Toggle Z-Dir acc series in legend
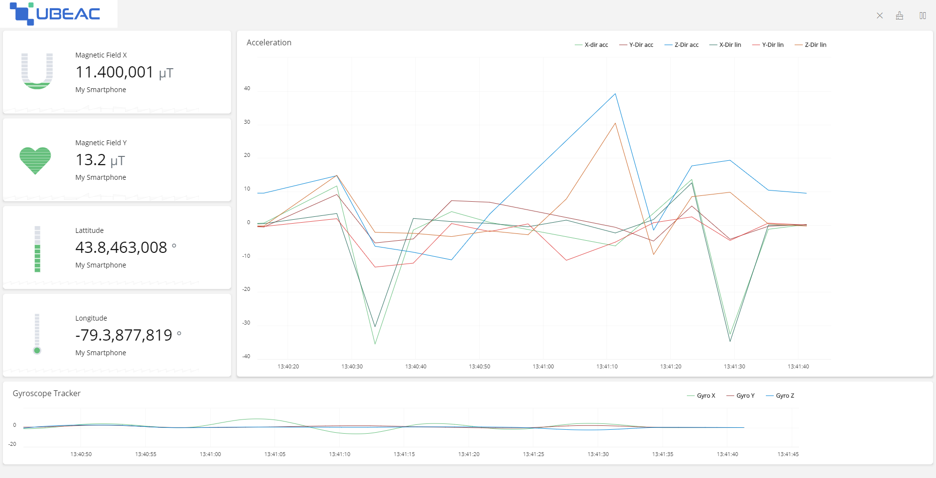Screen dimensions: 936x478 (x=682, y=45)
